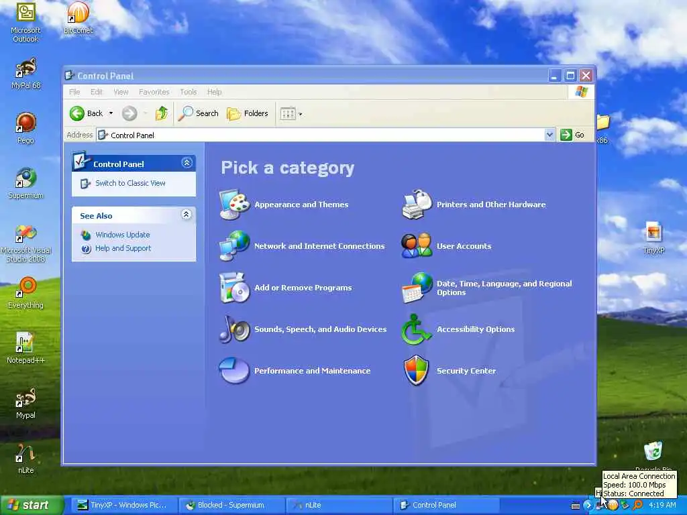This screenshot has height=515, width=687.
Task: Toggle the Folders toolbar button
Action: (248, 113)
